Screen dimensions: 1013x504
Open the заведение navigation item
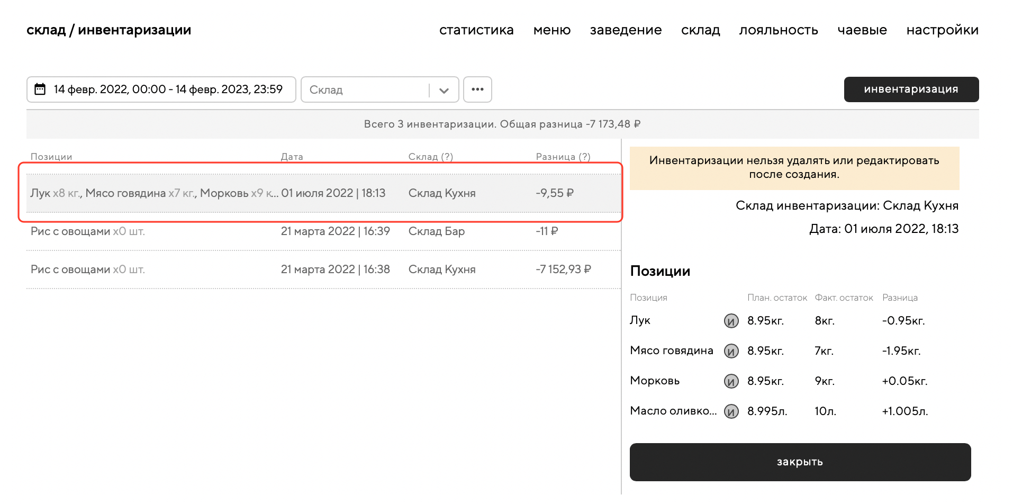[x=626, y=30]
